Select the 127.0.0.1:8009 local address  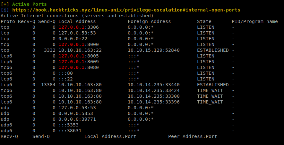[x=78, y=62]
